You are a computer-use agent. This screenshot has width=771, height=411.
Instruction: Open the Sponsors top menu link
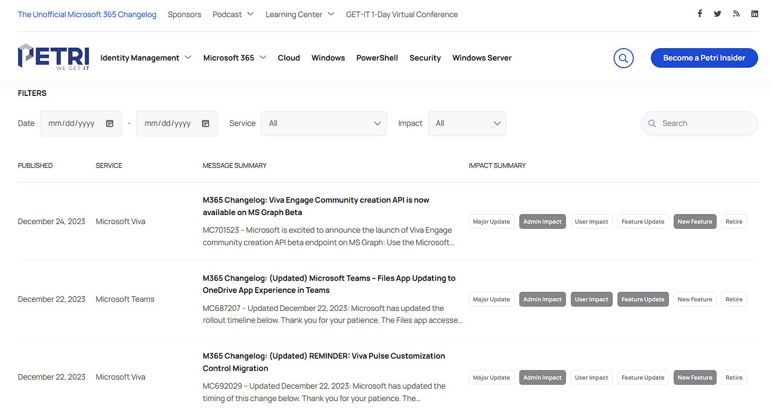coord(184,14)
